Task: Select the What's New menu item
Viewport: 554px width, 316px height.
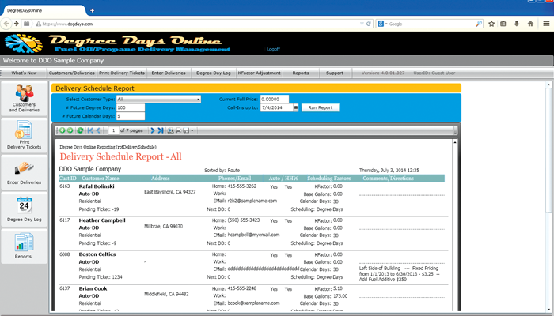Action: pos(24,73)
